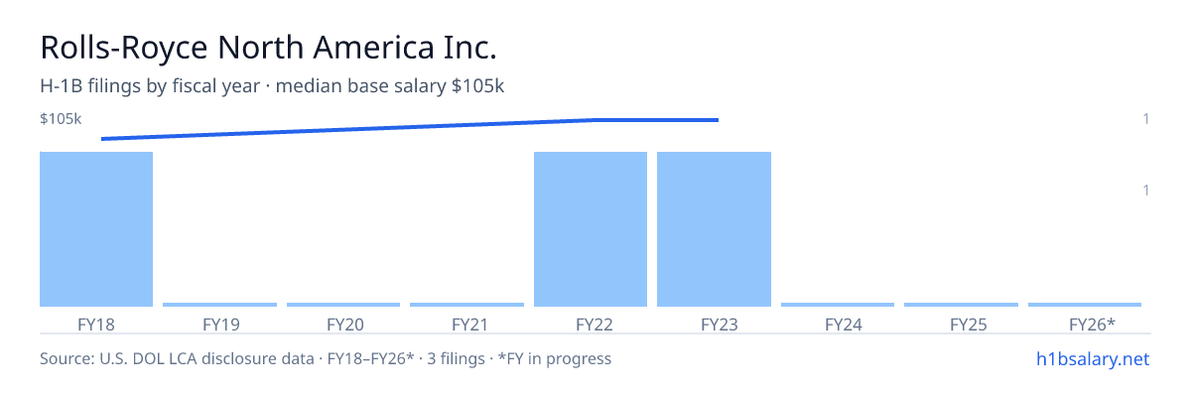Select the small FY21 bar
Viewport: 1191px width, 397px height.
[467, 305]
